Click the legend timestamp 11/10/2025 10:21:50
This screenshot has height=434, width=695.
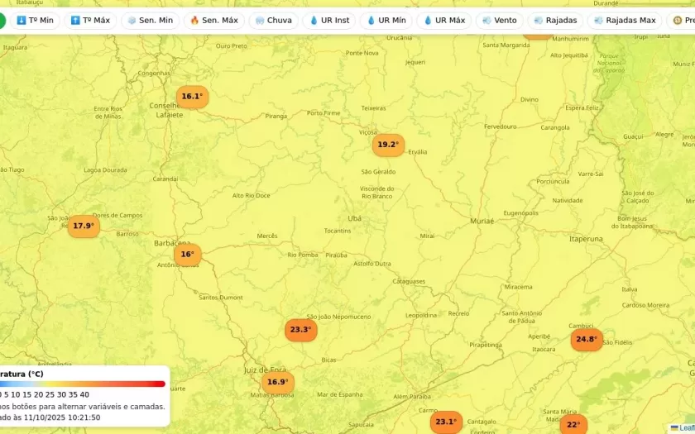62,417
